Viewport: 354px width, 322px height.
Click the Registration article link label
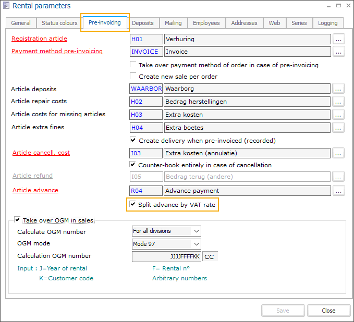pyautogui.click(x=39, y=39)
